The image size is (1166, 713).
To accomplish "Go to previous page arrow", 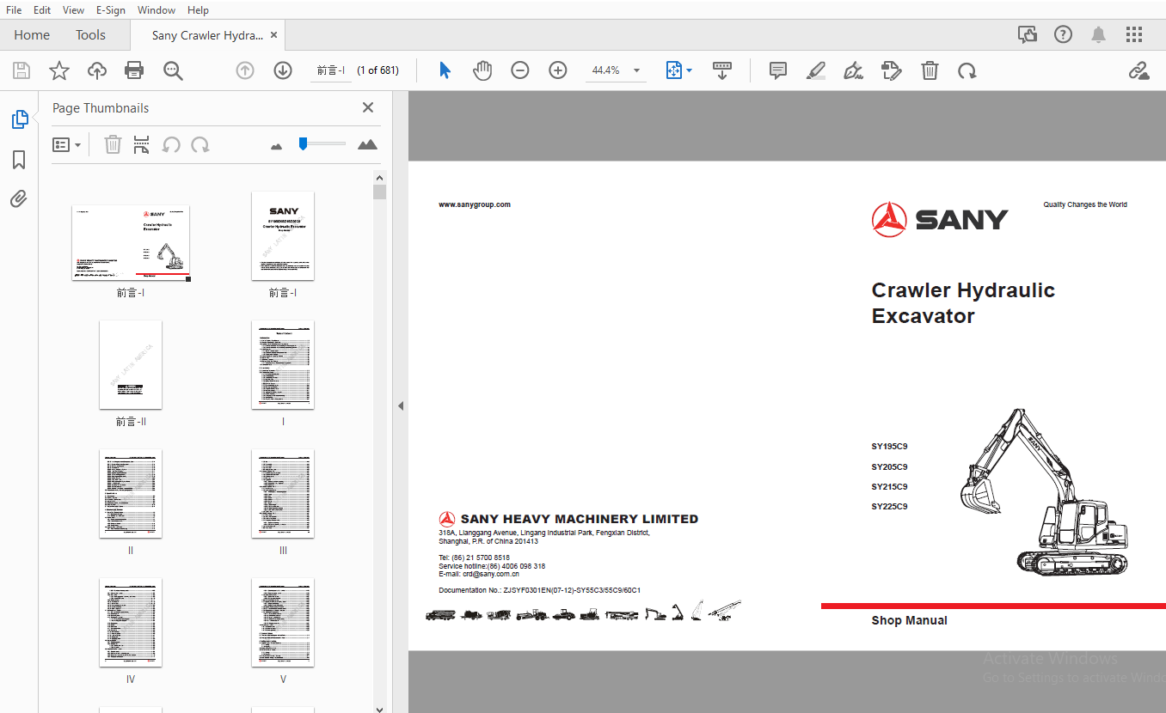I will click(245, 70).
